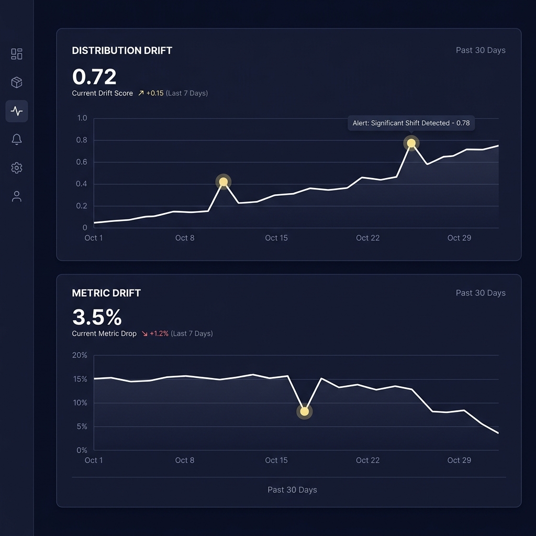Select the active monitoring pulse icon

[x=16, y=111]
